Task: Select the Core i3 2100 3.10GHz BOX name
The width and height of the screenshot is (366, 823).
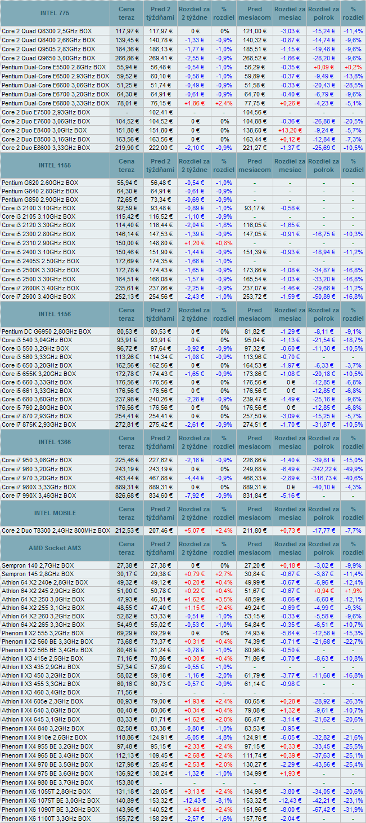Action: coord(38,209)
